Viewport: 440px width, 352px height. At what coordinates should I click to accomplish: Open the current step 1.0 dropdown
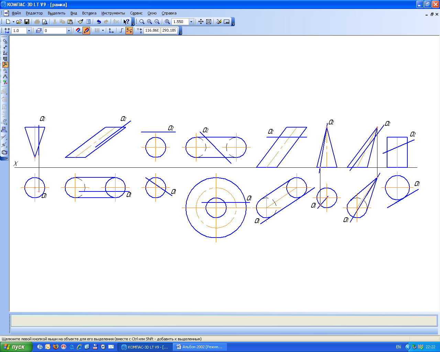coord(29,31)
